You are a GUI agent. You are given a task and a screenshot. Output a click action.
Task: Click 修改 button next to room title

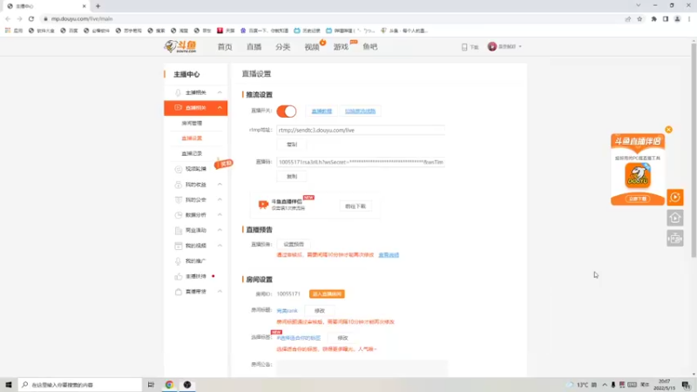tap(320, 311)
